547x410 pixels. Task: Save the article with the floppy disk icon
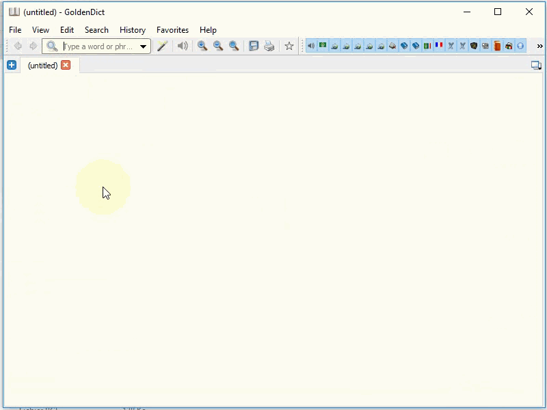254,46
